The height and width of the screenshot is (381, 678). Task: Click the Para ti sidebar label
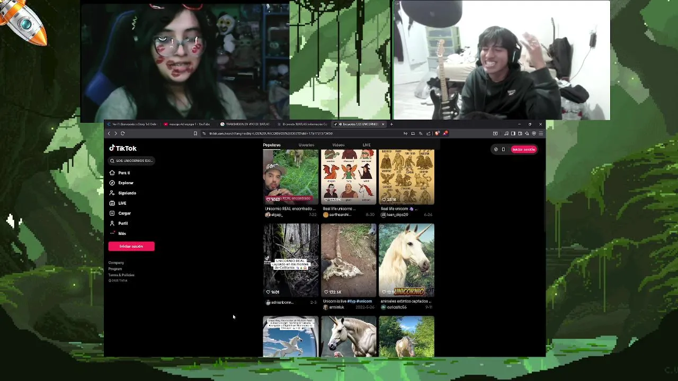124,173
